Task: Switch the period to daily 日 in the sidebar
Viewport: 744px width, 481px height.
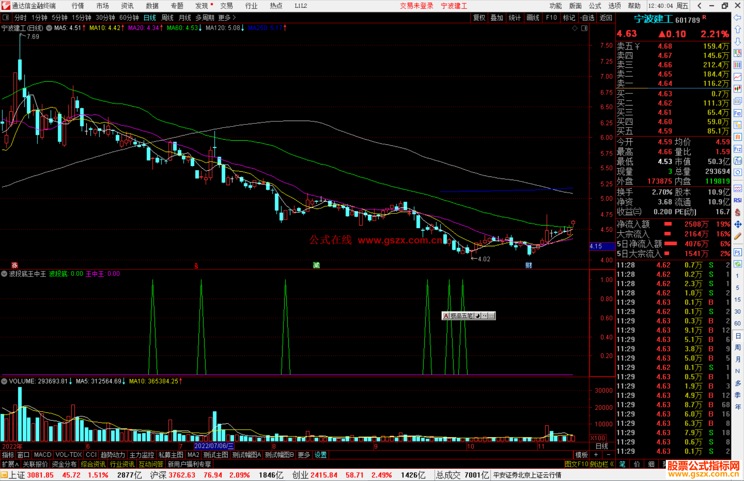Action: pos(737,335)
